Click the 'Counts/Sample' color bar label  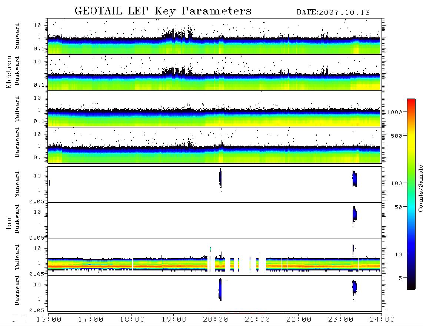pos(420,189)
